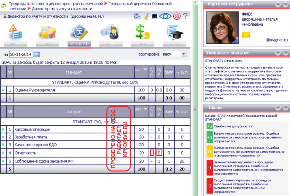
Task: Click the KPI warning-table icon
Action: [x=16, y=32]
